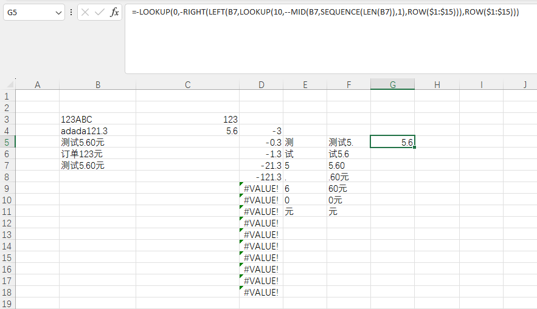The image size is (537, 309).
Task: Click the Select All corner triangle
Action: [x=10, y=84]
